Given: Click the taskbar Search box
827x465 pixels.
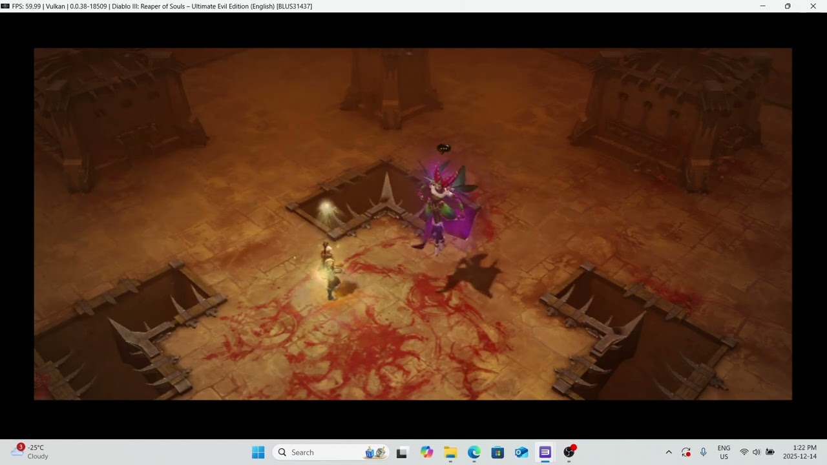Looking at the screenshot, I should tap(331, 452).
